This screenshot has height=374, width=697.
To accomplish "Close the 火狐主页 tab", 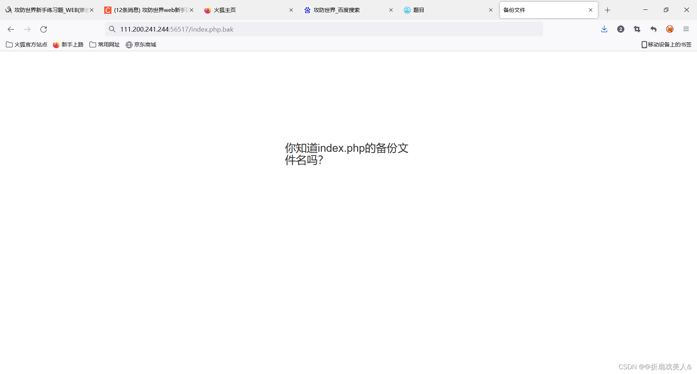I will coord(291,10).
